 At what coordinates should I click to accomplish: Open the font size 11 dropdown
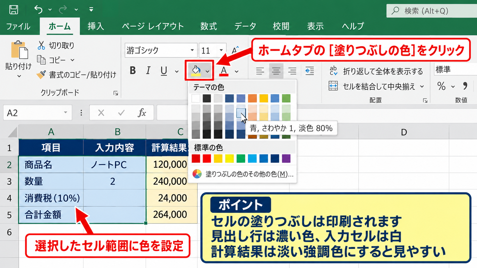(221, 50)
